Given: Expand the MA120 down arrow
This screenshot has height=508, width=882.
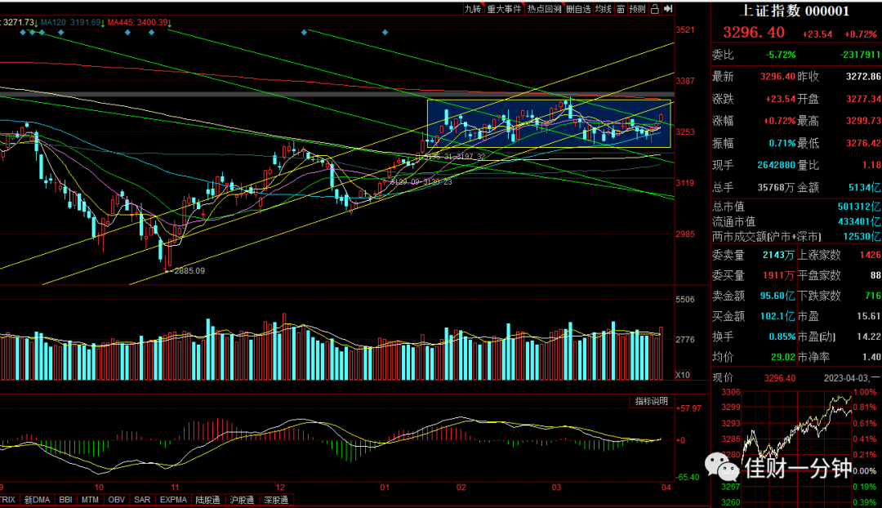Looking at the screenshot, I should pyautogui.click(x=104, y=23).
